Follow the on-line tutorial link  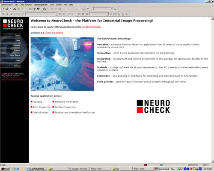coord(91,27)
